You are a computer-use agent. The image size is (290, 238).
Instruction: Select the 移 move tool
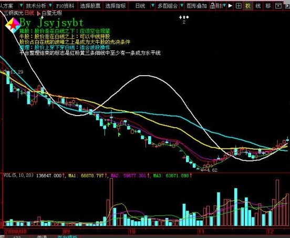[x=268, y=6]
